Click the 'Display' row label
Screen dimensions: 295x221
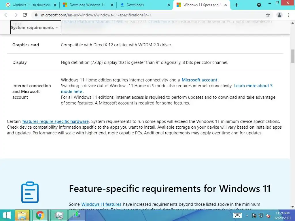point(20,62)
